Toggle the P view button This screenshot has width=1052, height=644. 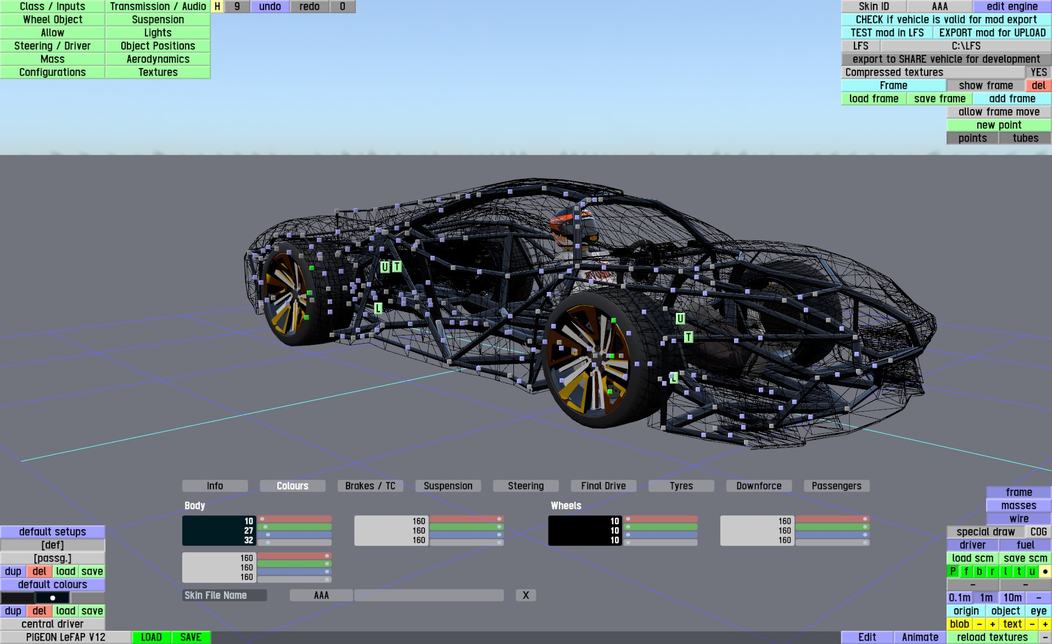pyautogui.click(x=953, y=572)
